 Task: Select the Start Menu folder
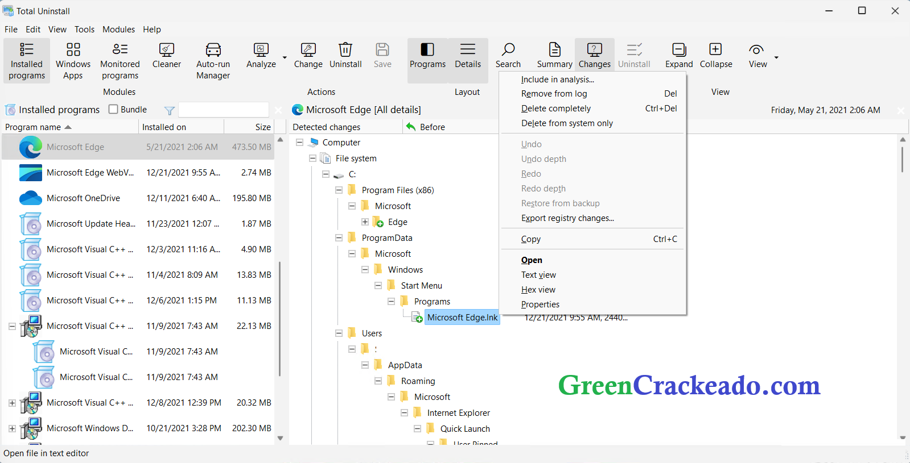[421, 286]
